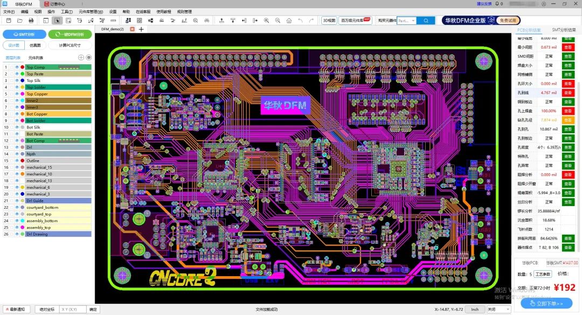The image size is (582, 315).
Task: Open the Inch unit dropdown in status bar
Action: (475, 309)
